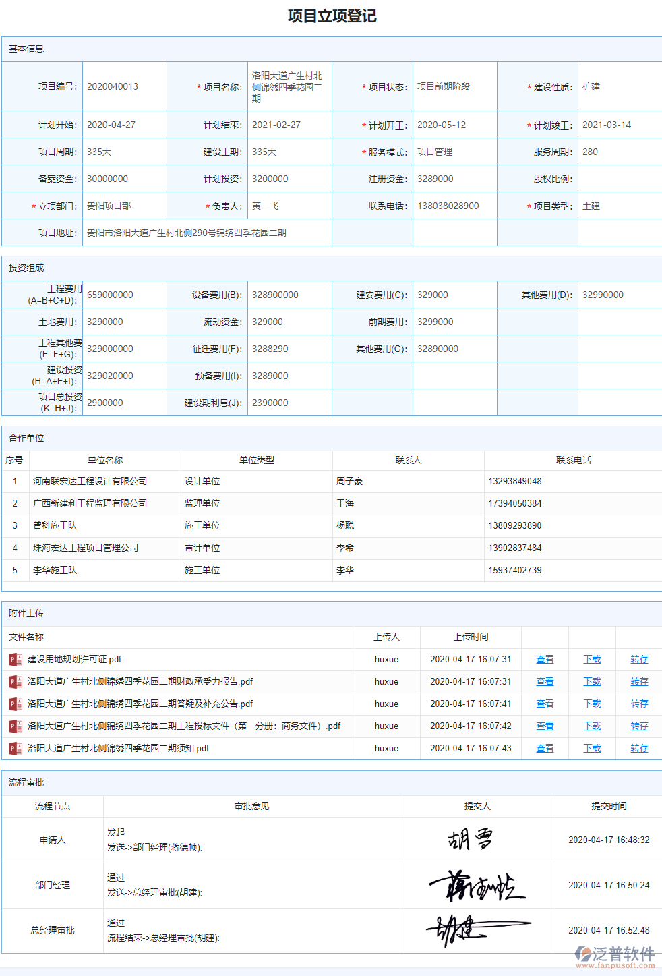Collapse the 基本信息 section header
Screen dimensions: 662x976
pyautogui.click(x=27, y=48)
